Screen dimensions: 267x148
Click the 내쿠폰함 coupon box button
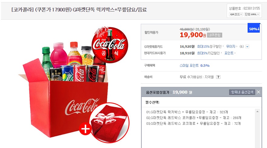[215, 35]
